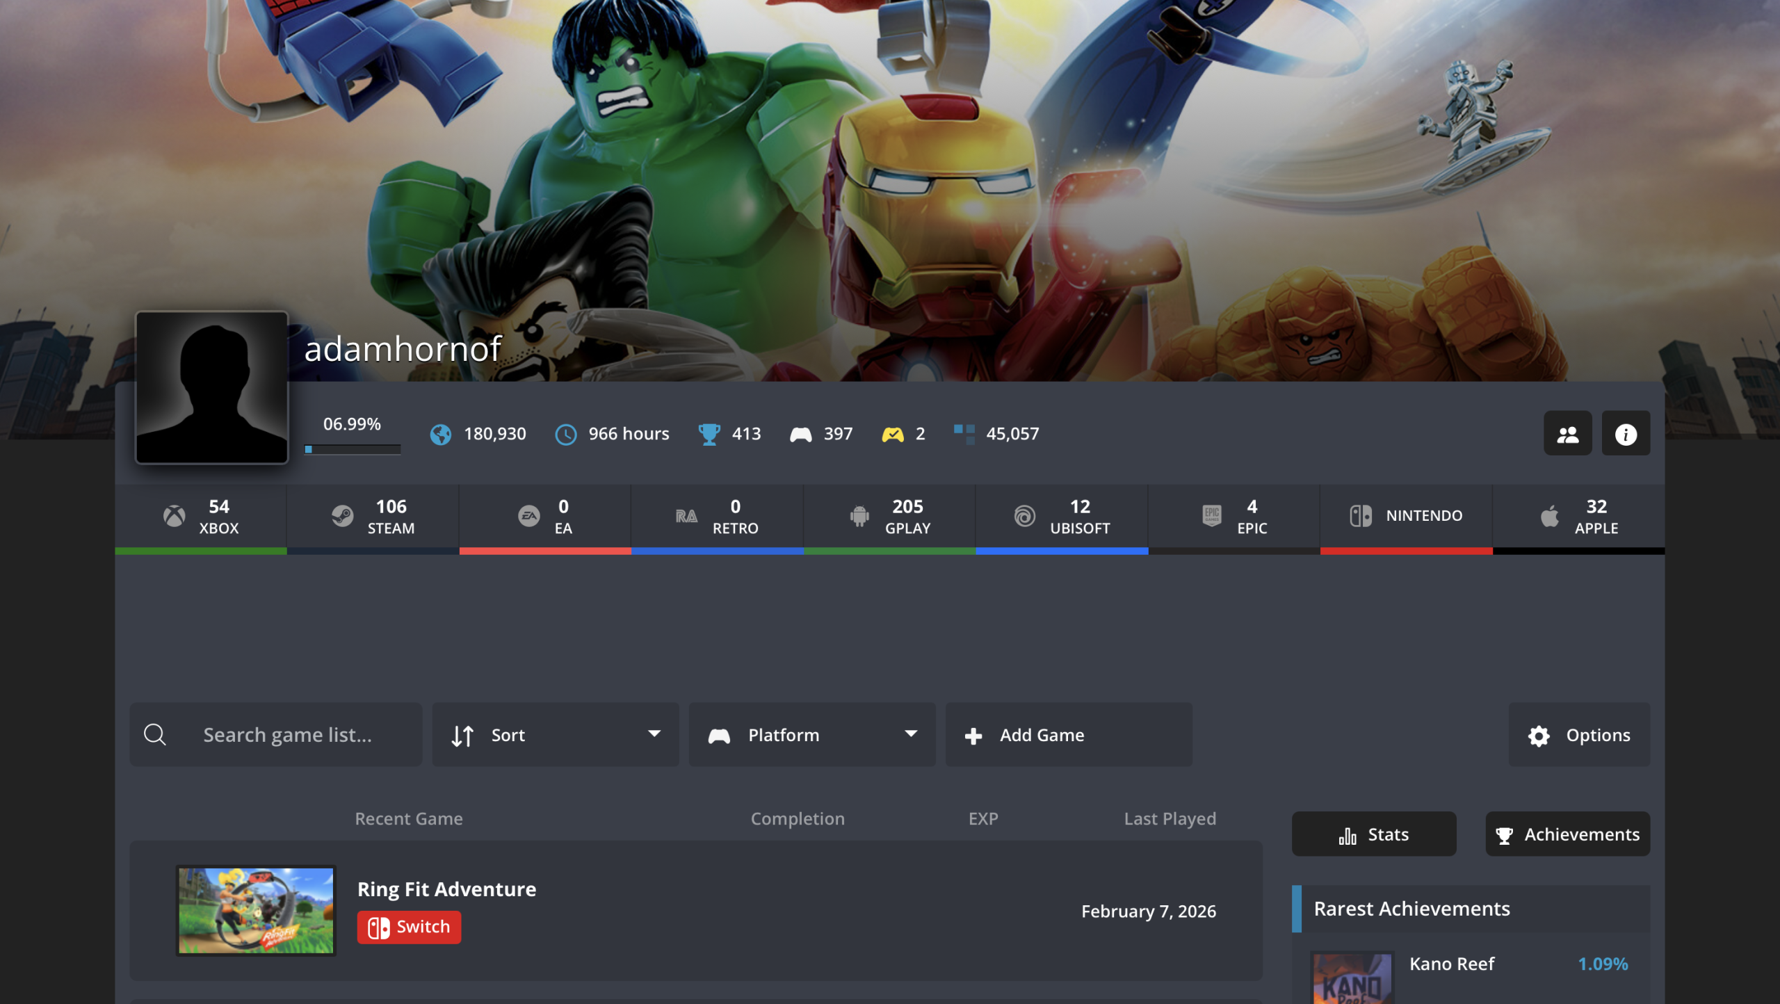Viewport: 1780px width, 1004px height.
Task: Select the Nintendo platform tab
Action: (x=1406, y=516)
